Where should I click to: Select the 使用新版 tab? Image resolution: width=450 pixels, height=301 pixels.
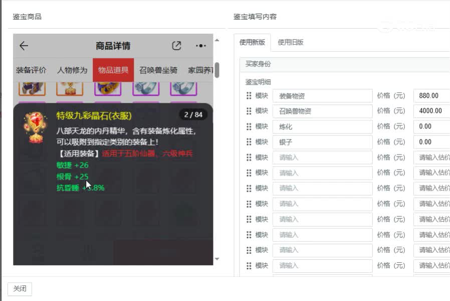point(252,43)
